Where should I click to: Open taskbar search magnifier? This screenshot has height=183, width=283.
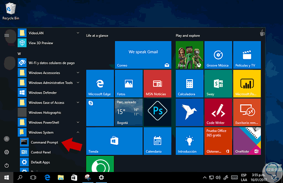click(x=20, y=178)
